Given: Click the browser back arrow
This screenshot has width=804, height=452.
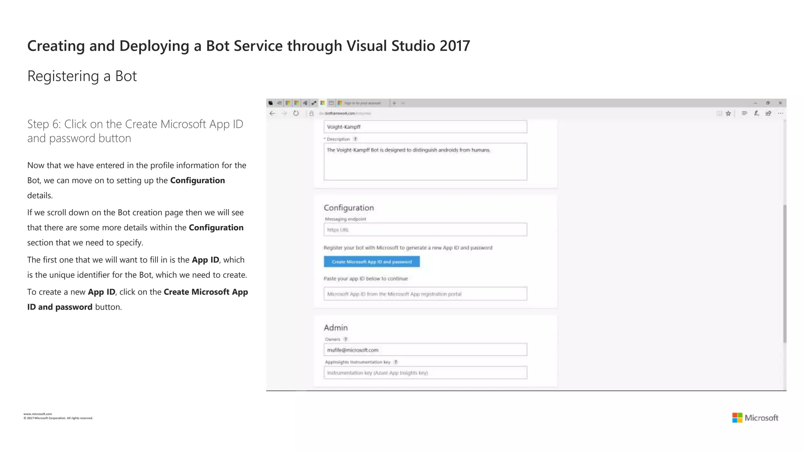Looking at the screenshot, I should pos(272,113).
